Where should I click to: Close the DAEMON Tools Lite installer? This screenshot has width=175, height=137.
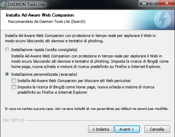167,3
